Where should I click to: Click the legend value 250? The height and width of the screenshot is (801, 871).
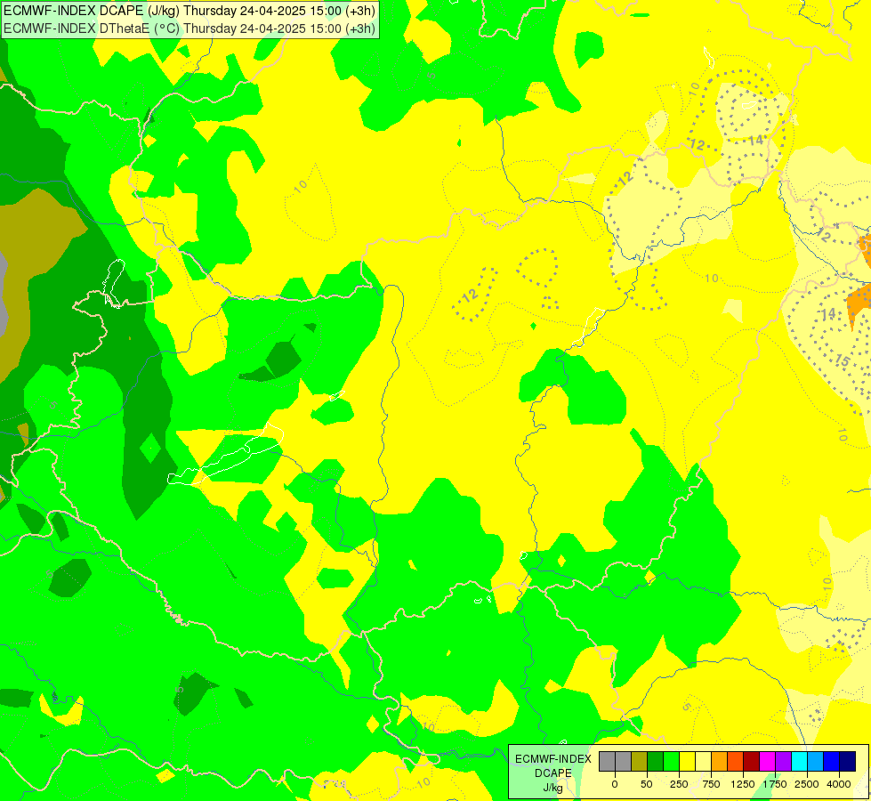pyautogui.click(x=679, y=784)
